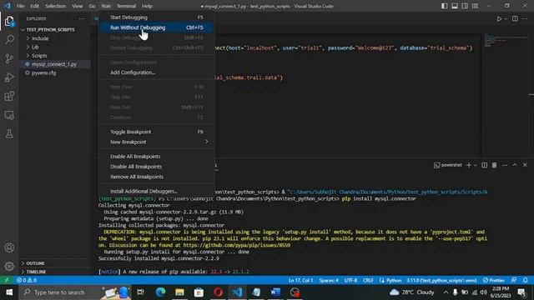This screenshot has height=300, width=534.
Task: Open the Selection menu
Action: 55,6
